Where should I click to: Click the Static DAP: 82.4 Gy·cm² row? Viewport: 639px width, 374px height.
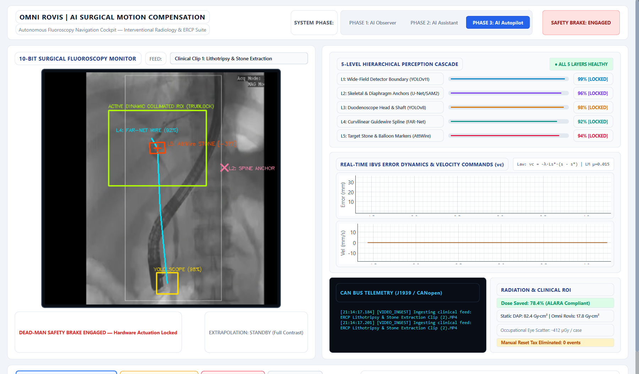[x=555, y=316]
